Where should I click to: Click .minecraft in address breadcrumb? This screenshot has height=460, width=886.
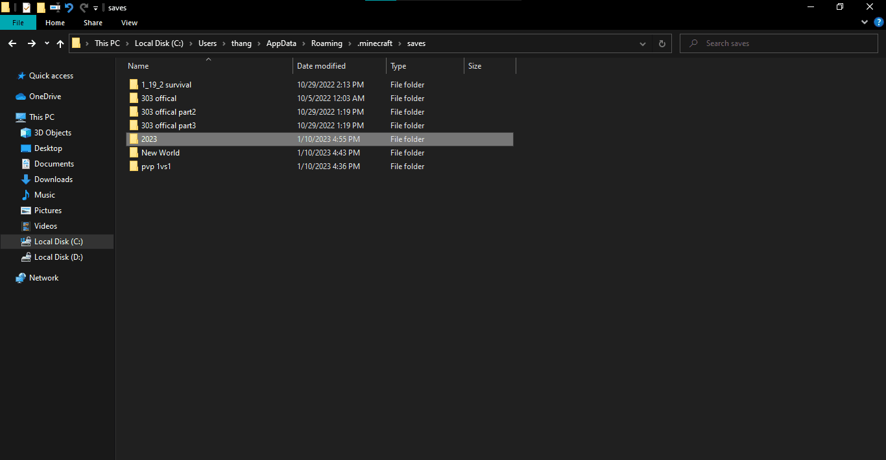click(375, 43)
